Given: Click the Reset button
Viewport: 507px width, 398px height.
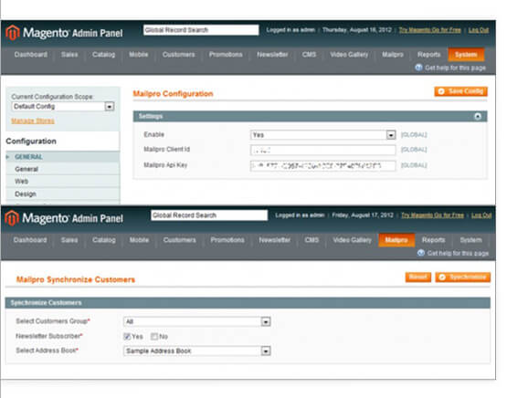Looking at the screenshot, I should [418, 278].
